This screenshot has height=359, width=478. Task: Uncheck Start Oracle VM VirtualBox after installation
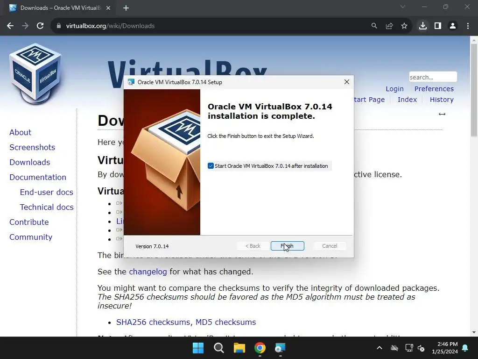tap(211, 166)
